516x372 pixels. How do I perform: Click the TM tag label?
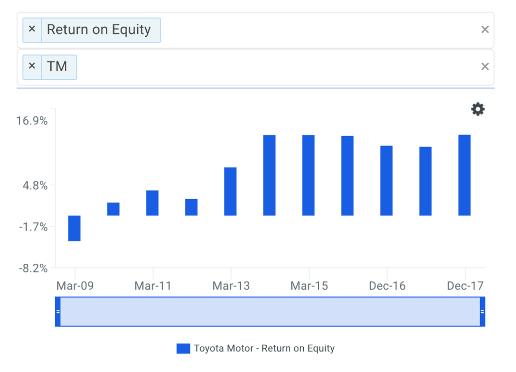[57, 67]
